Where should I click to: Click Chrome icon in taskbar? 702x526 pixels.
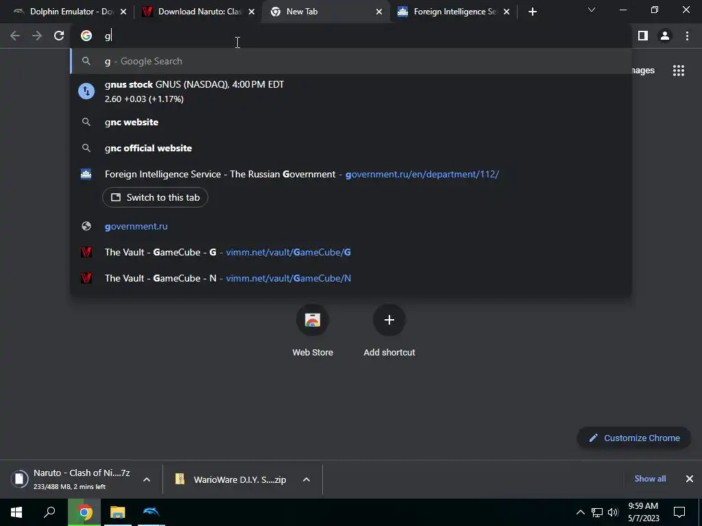[84, 512]
